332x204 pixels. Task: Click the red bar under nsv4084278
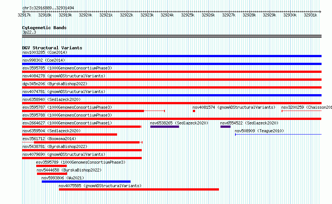[172, 80]
